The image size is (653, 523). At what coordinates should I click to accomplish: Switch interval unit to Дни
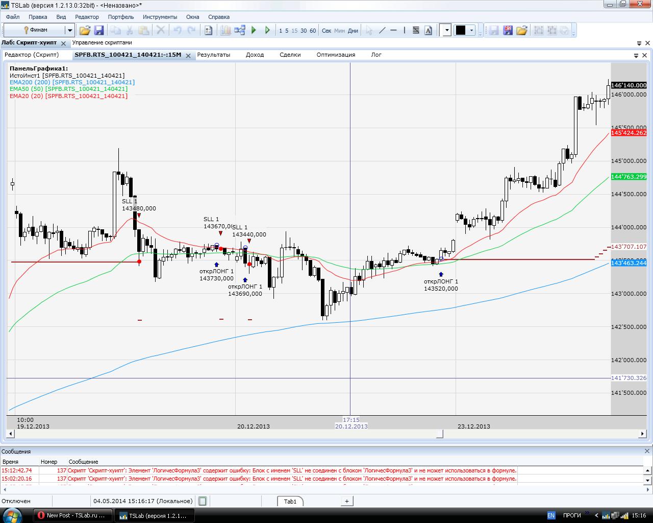(x=353, y=31)
